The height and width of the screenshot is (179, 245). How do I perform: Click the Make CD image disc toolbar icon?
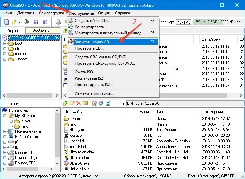coord(58,22)
